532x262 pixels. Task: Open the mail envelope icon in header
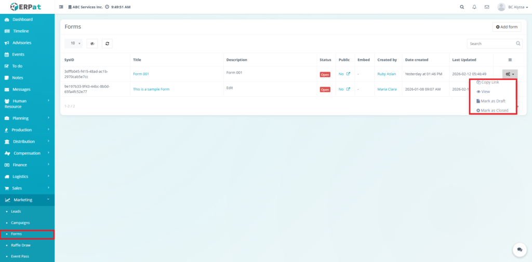coord(487,7)
